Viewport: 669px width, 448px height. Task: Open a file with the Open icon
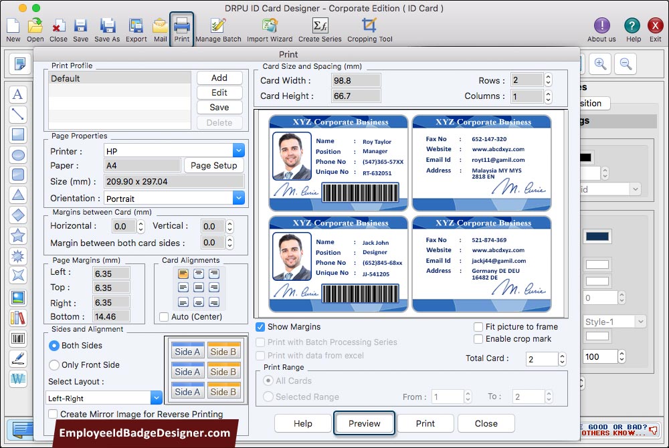pos(35,30)
